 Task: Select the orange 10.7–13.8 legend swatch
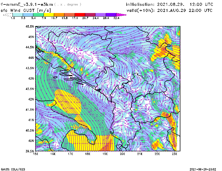59,15
